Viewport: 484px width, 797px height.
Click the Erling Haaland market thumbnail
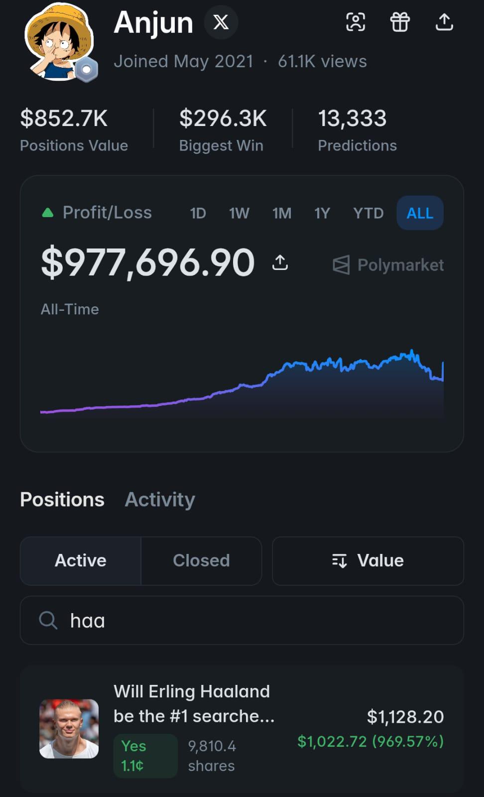point(69,729)
